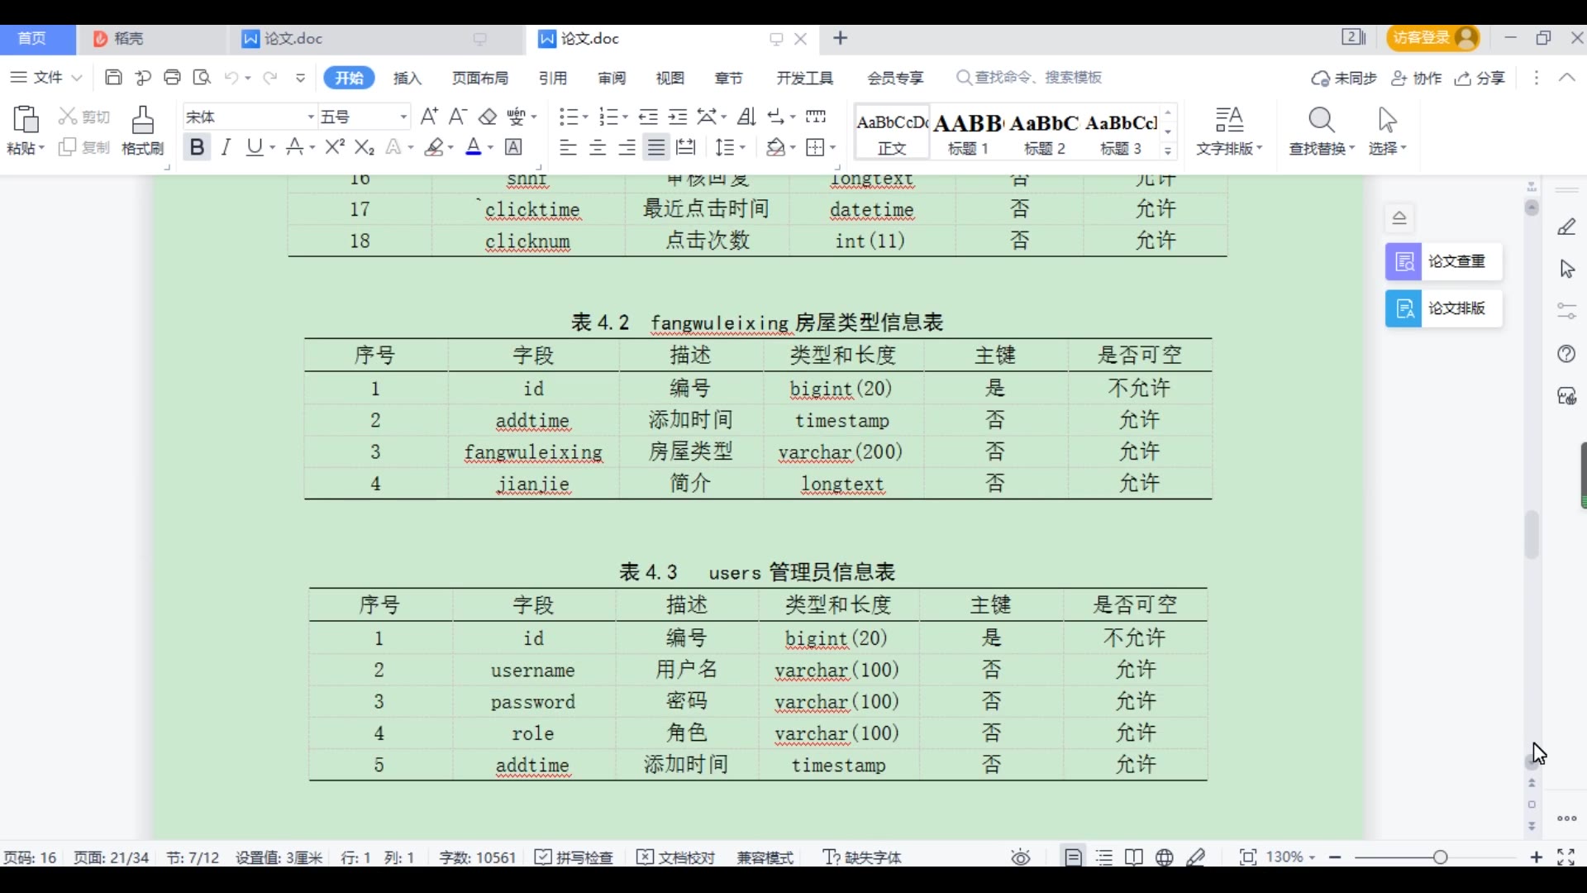Toggle bold formatting
Viewport: 1587px width, 893px height.
pos(197,147)
